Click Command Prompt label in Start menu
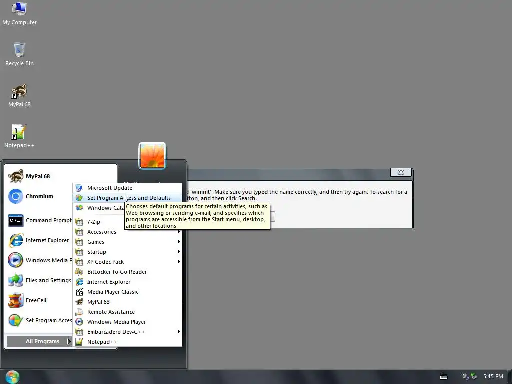 click(x=49, y=220)
